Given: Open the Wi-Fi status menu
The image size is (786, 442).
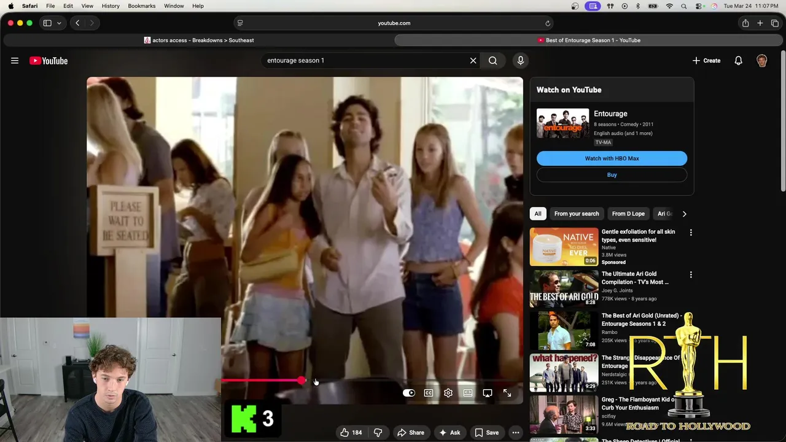Looking at the screenshot, I should pos(669,6).
